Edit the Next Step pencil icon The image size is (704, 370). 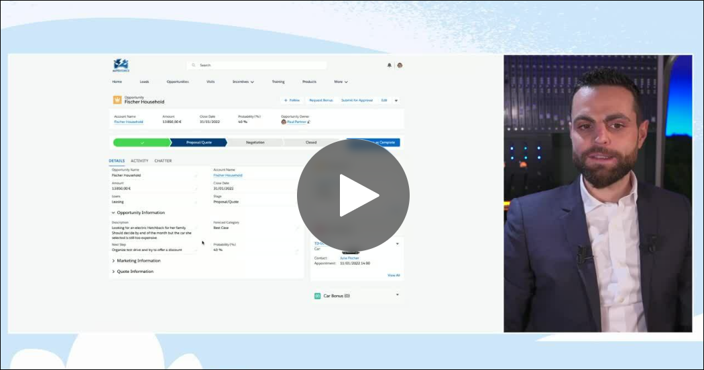[x=196, y=250]
